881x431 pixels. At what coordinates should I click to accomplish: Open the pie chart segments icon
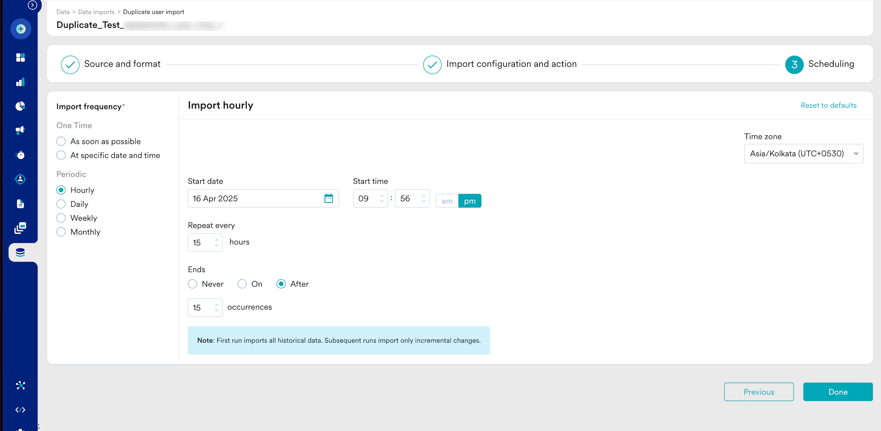20,106
